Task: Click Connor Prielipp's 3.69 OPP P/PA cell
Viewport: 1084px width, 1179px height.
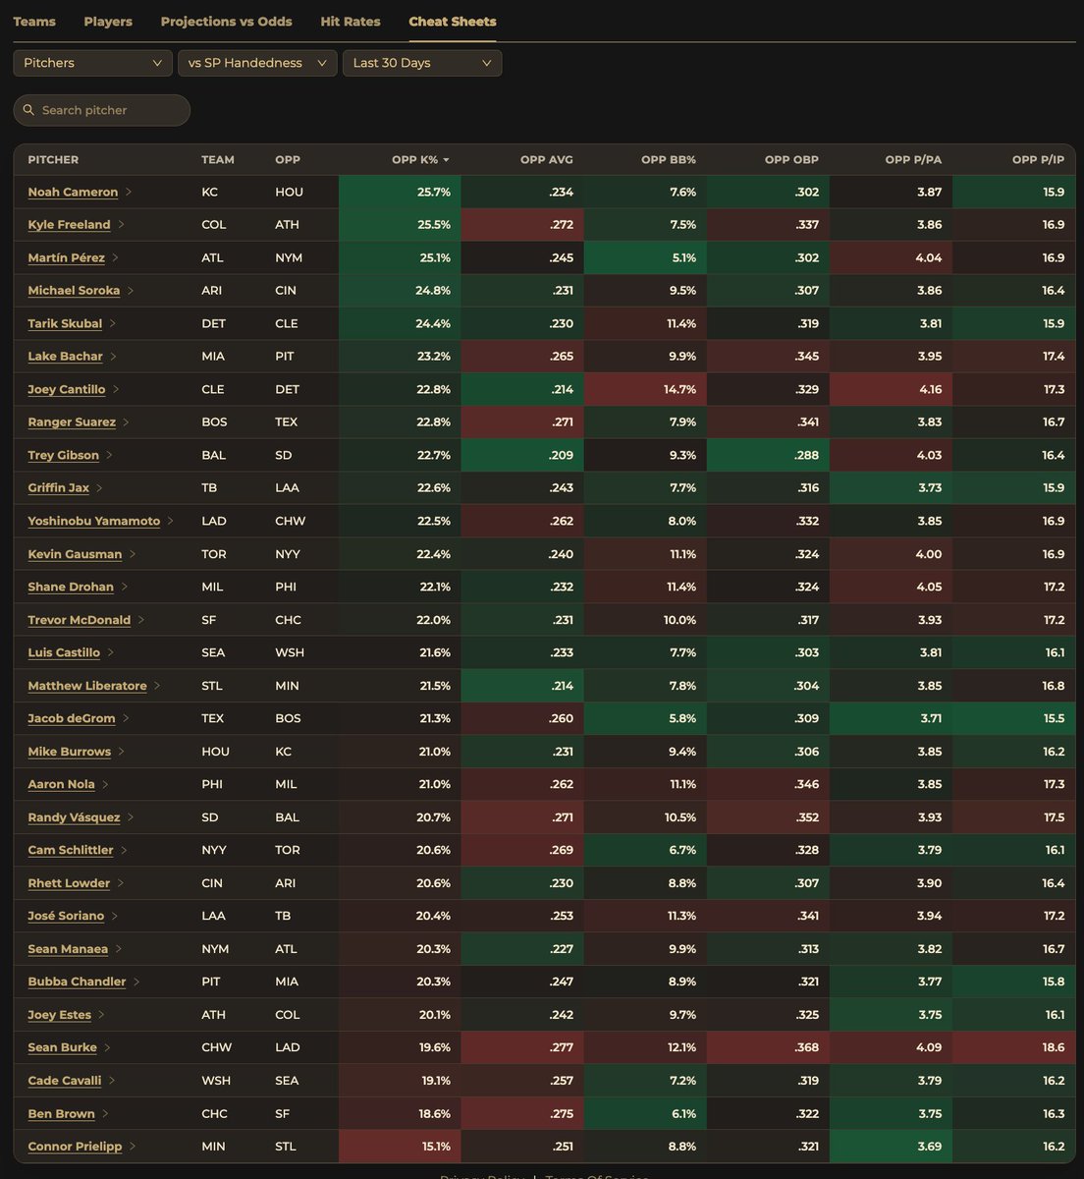Action: click(x=891, y=1147)
